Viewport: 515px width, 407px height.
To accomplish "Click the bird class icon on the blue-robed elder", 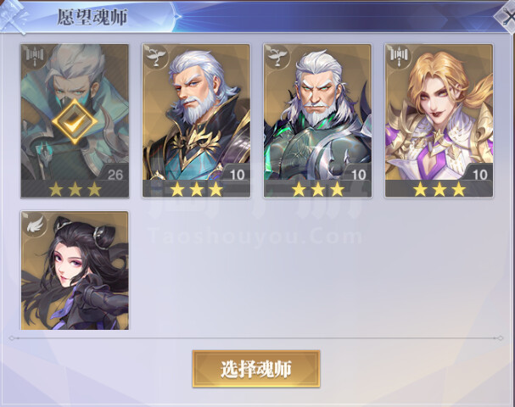I will [155, 56].
